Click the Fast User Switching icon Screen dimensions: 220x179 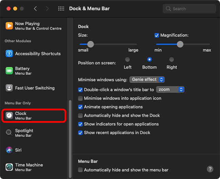click(x=9, y=88)
